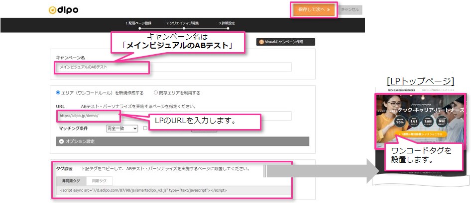Switch to the 同期タグ tab
The width and height of the screenshot is (471, 203).
point(99,181)
